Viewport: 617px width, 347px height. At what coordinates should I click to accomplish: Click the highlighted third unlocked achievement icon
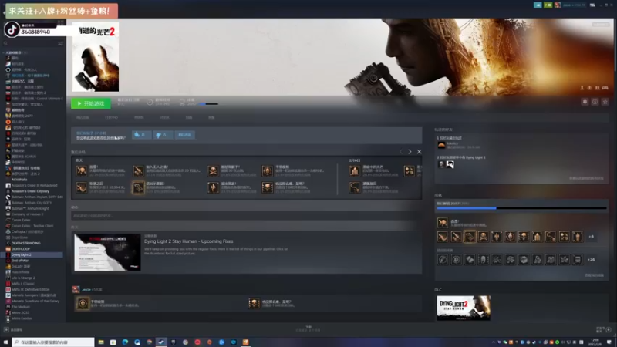[470, 237]
